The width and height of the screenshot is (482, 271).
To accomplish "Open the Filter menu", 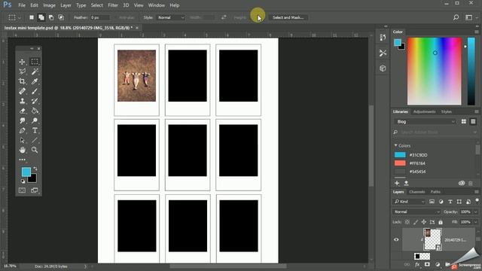I will pos(113,5).
